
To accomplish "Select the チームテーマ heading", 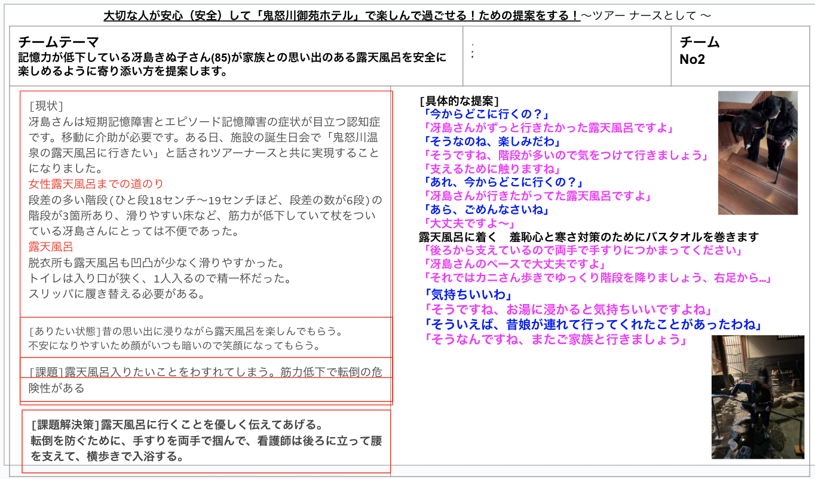I will pos(59,42).
